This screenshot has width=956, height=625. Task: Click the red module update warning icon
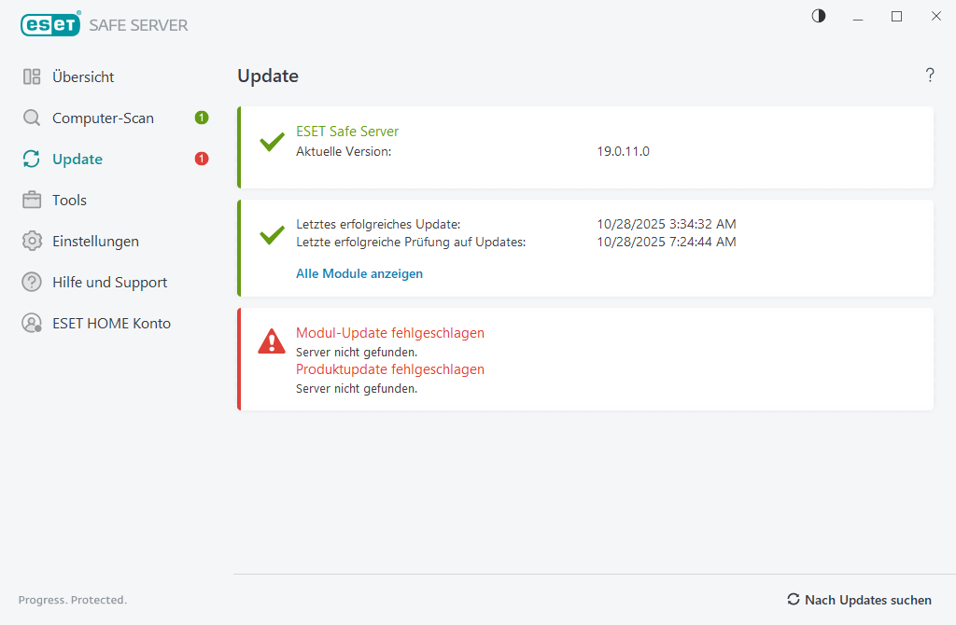(x=271, y=341)
